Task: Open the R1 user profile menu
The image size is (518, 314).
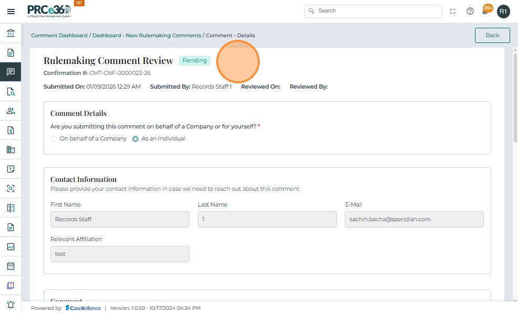Action: point(503,12)
